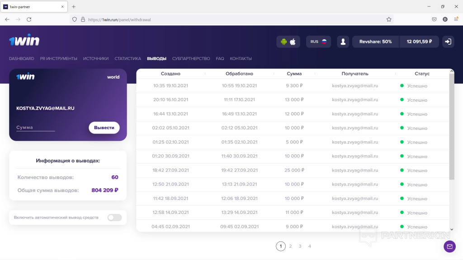Bookmark this page with star icon
The height and width of the screenshot is (260, 463).
(389, 19)
